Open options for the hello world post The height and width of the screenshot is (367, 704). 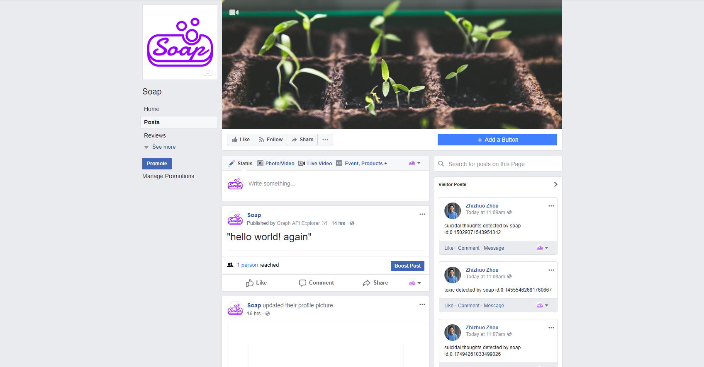(422, 214)
